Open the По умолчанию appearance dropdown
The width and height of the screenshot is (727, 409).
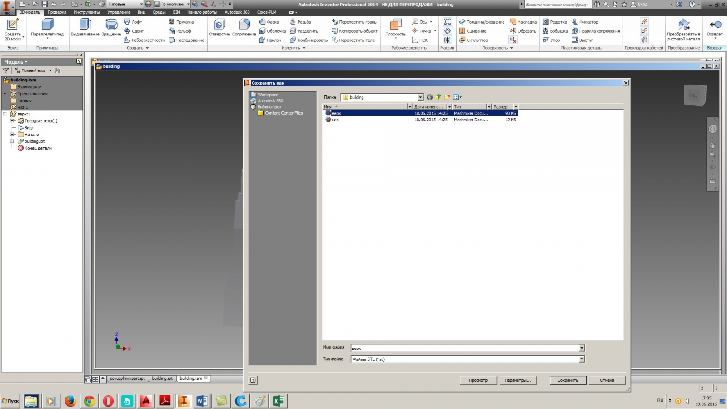[x=188, y=4]
